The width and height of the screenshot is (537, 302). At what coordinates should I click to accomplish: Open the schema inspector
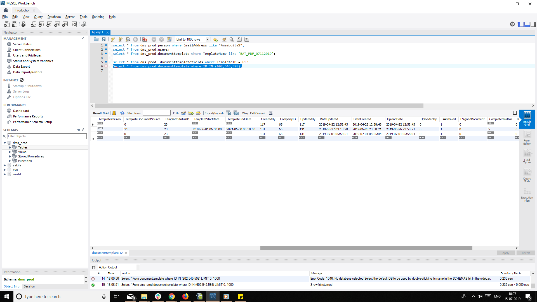pyautogui.click(x=24, y=24)
